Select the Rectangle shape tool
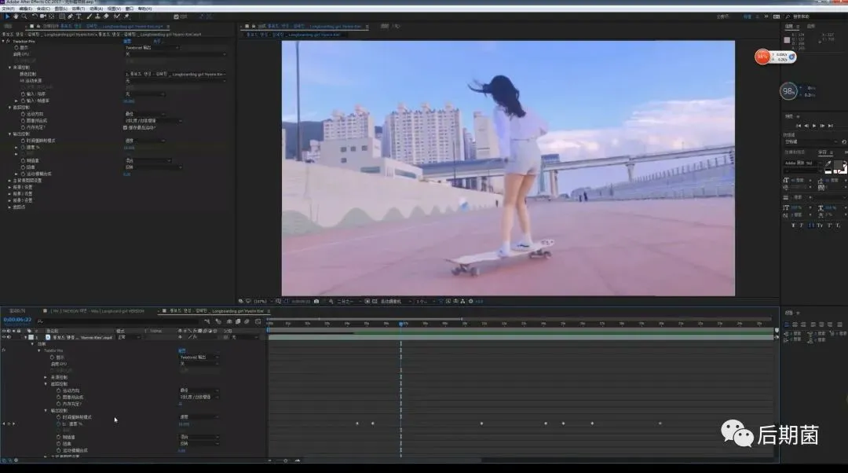Screen dimensions: 848x473 61,16
